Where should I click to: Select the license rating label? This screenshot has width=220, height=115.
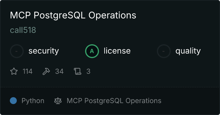[117, 51]
